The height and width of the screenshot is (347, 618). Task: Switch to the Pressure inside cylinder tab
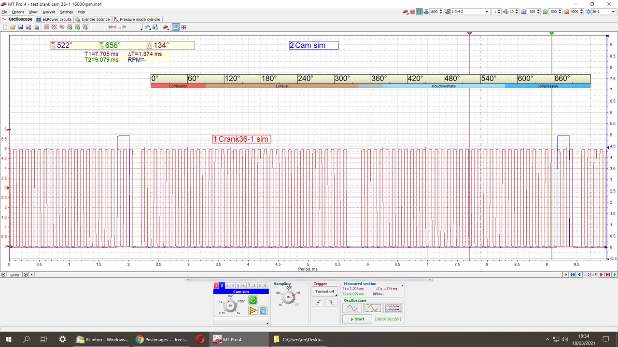(137, 19)
